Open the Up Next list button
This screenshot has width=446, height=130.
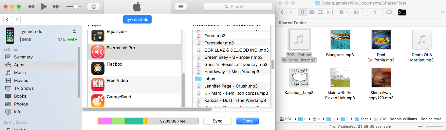(x=180, y=7)
